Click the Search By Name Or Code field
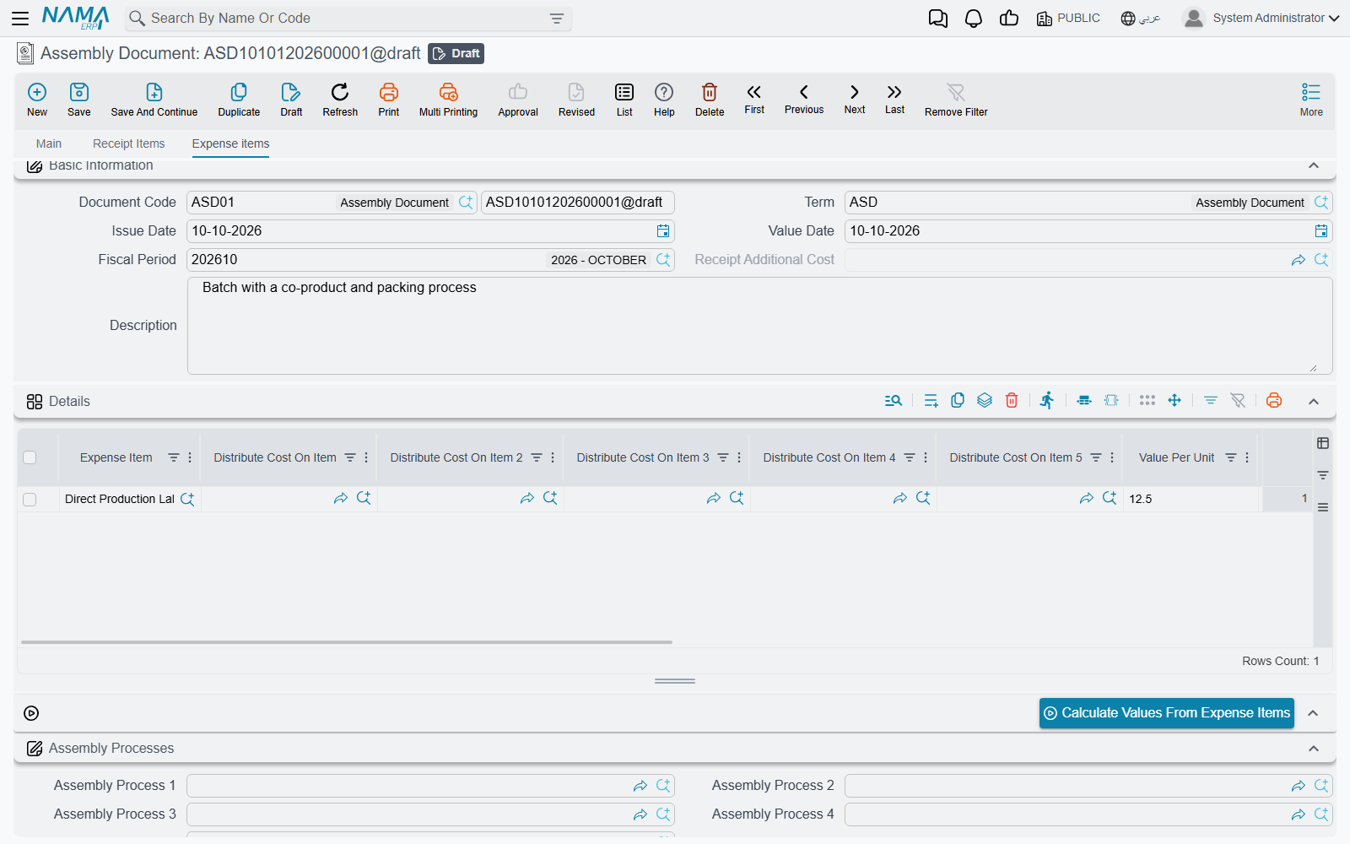This screenshot has height=844, width=1350. pyautogui.click(x=348, y=18)
